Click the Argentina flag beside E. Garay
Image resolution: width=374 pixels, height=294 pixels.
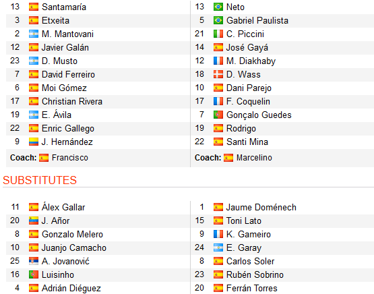[218, 247]
